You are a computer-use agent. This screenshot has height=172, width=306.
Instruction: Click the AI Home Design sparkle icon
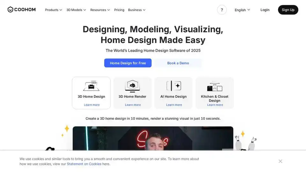tap(174, 86)
